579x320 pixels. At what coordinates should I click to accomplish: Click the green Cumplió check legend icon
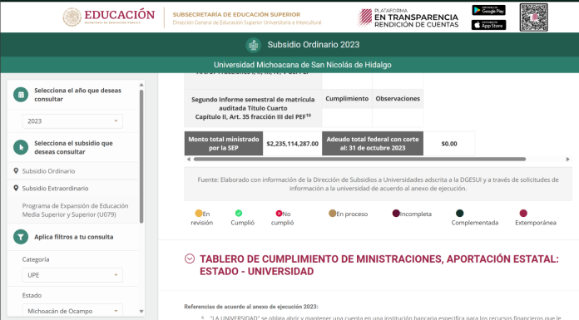(x=239, y=213)
